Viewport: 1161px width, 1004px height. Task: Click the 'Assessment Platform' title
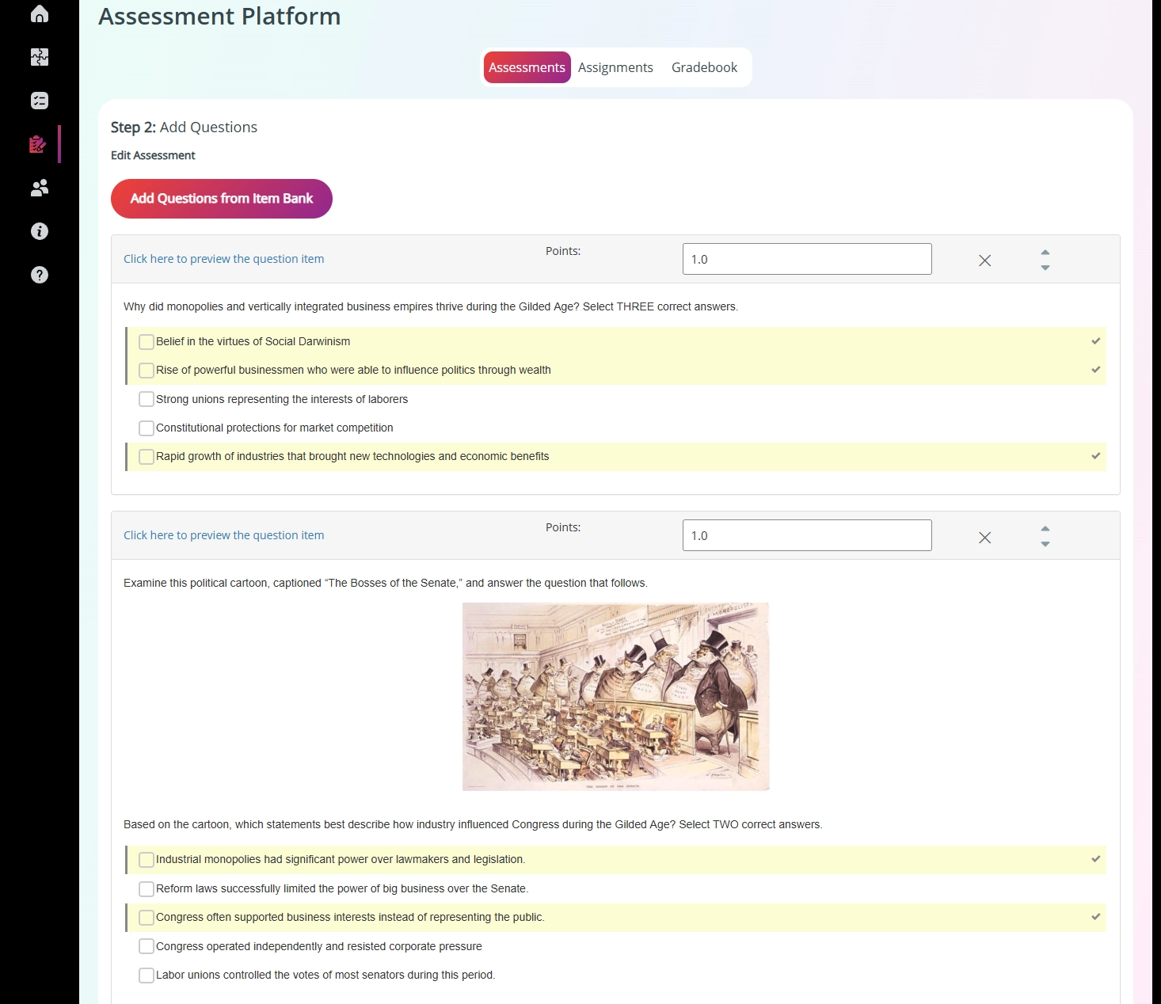click(x=219, y=17)
